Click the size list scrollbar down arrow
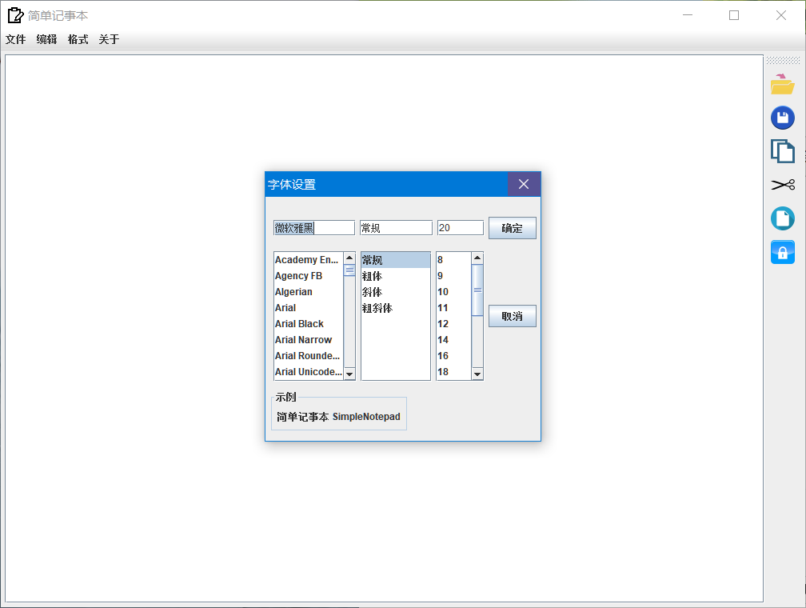Image resolution: width=806 pixels, height=608 pixels. 477,373
